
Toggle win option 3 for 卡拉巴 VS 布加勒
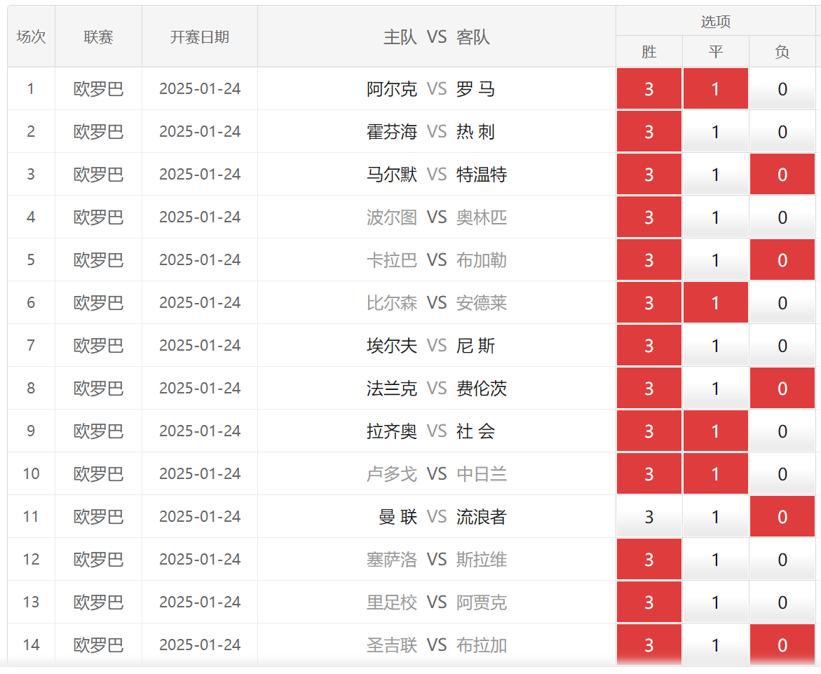click(x=649, y=260)
